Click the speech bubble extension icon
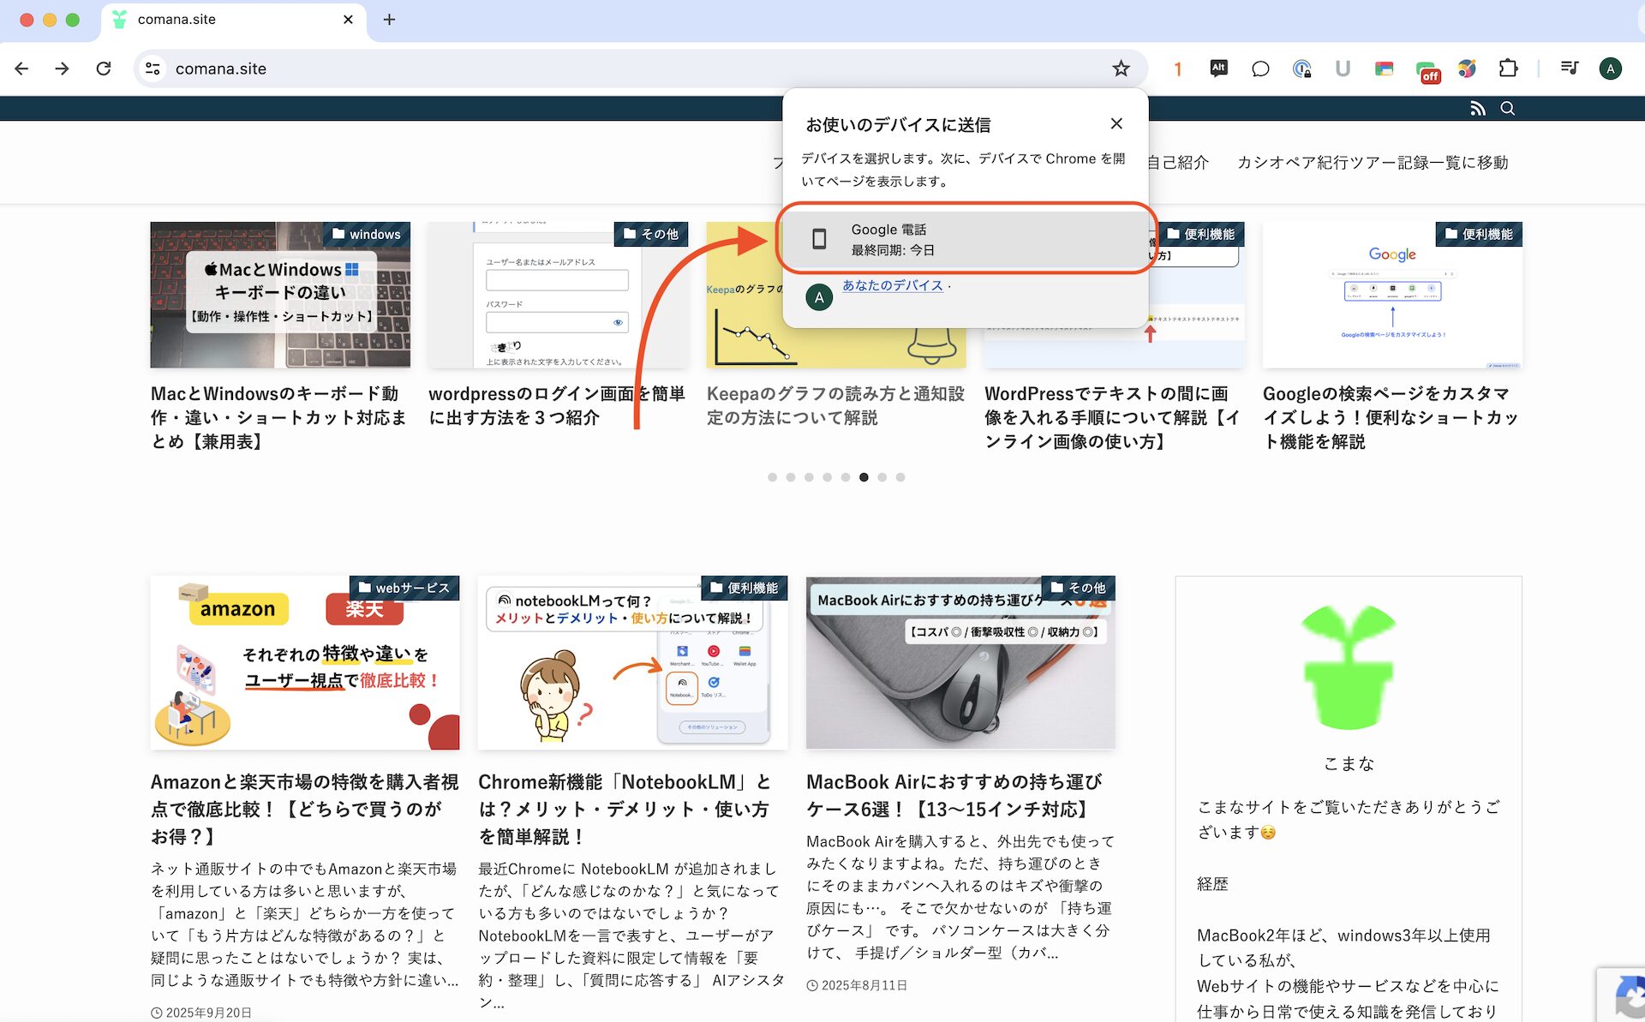The height and width of the screenshot is (1022, 1645). pos(1259,69)
